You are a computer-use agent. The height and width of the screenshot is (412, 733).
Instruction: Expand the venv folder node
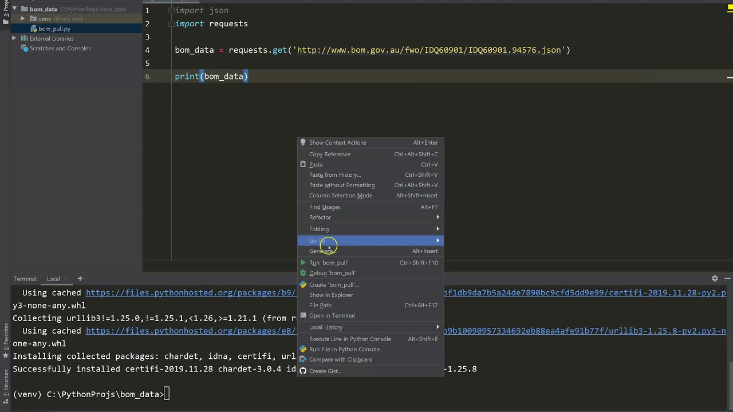pos(23,19)
